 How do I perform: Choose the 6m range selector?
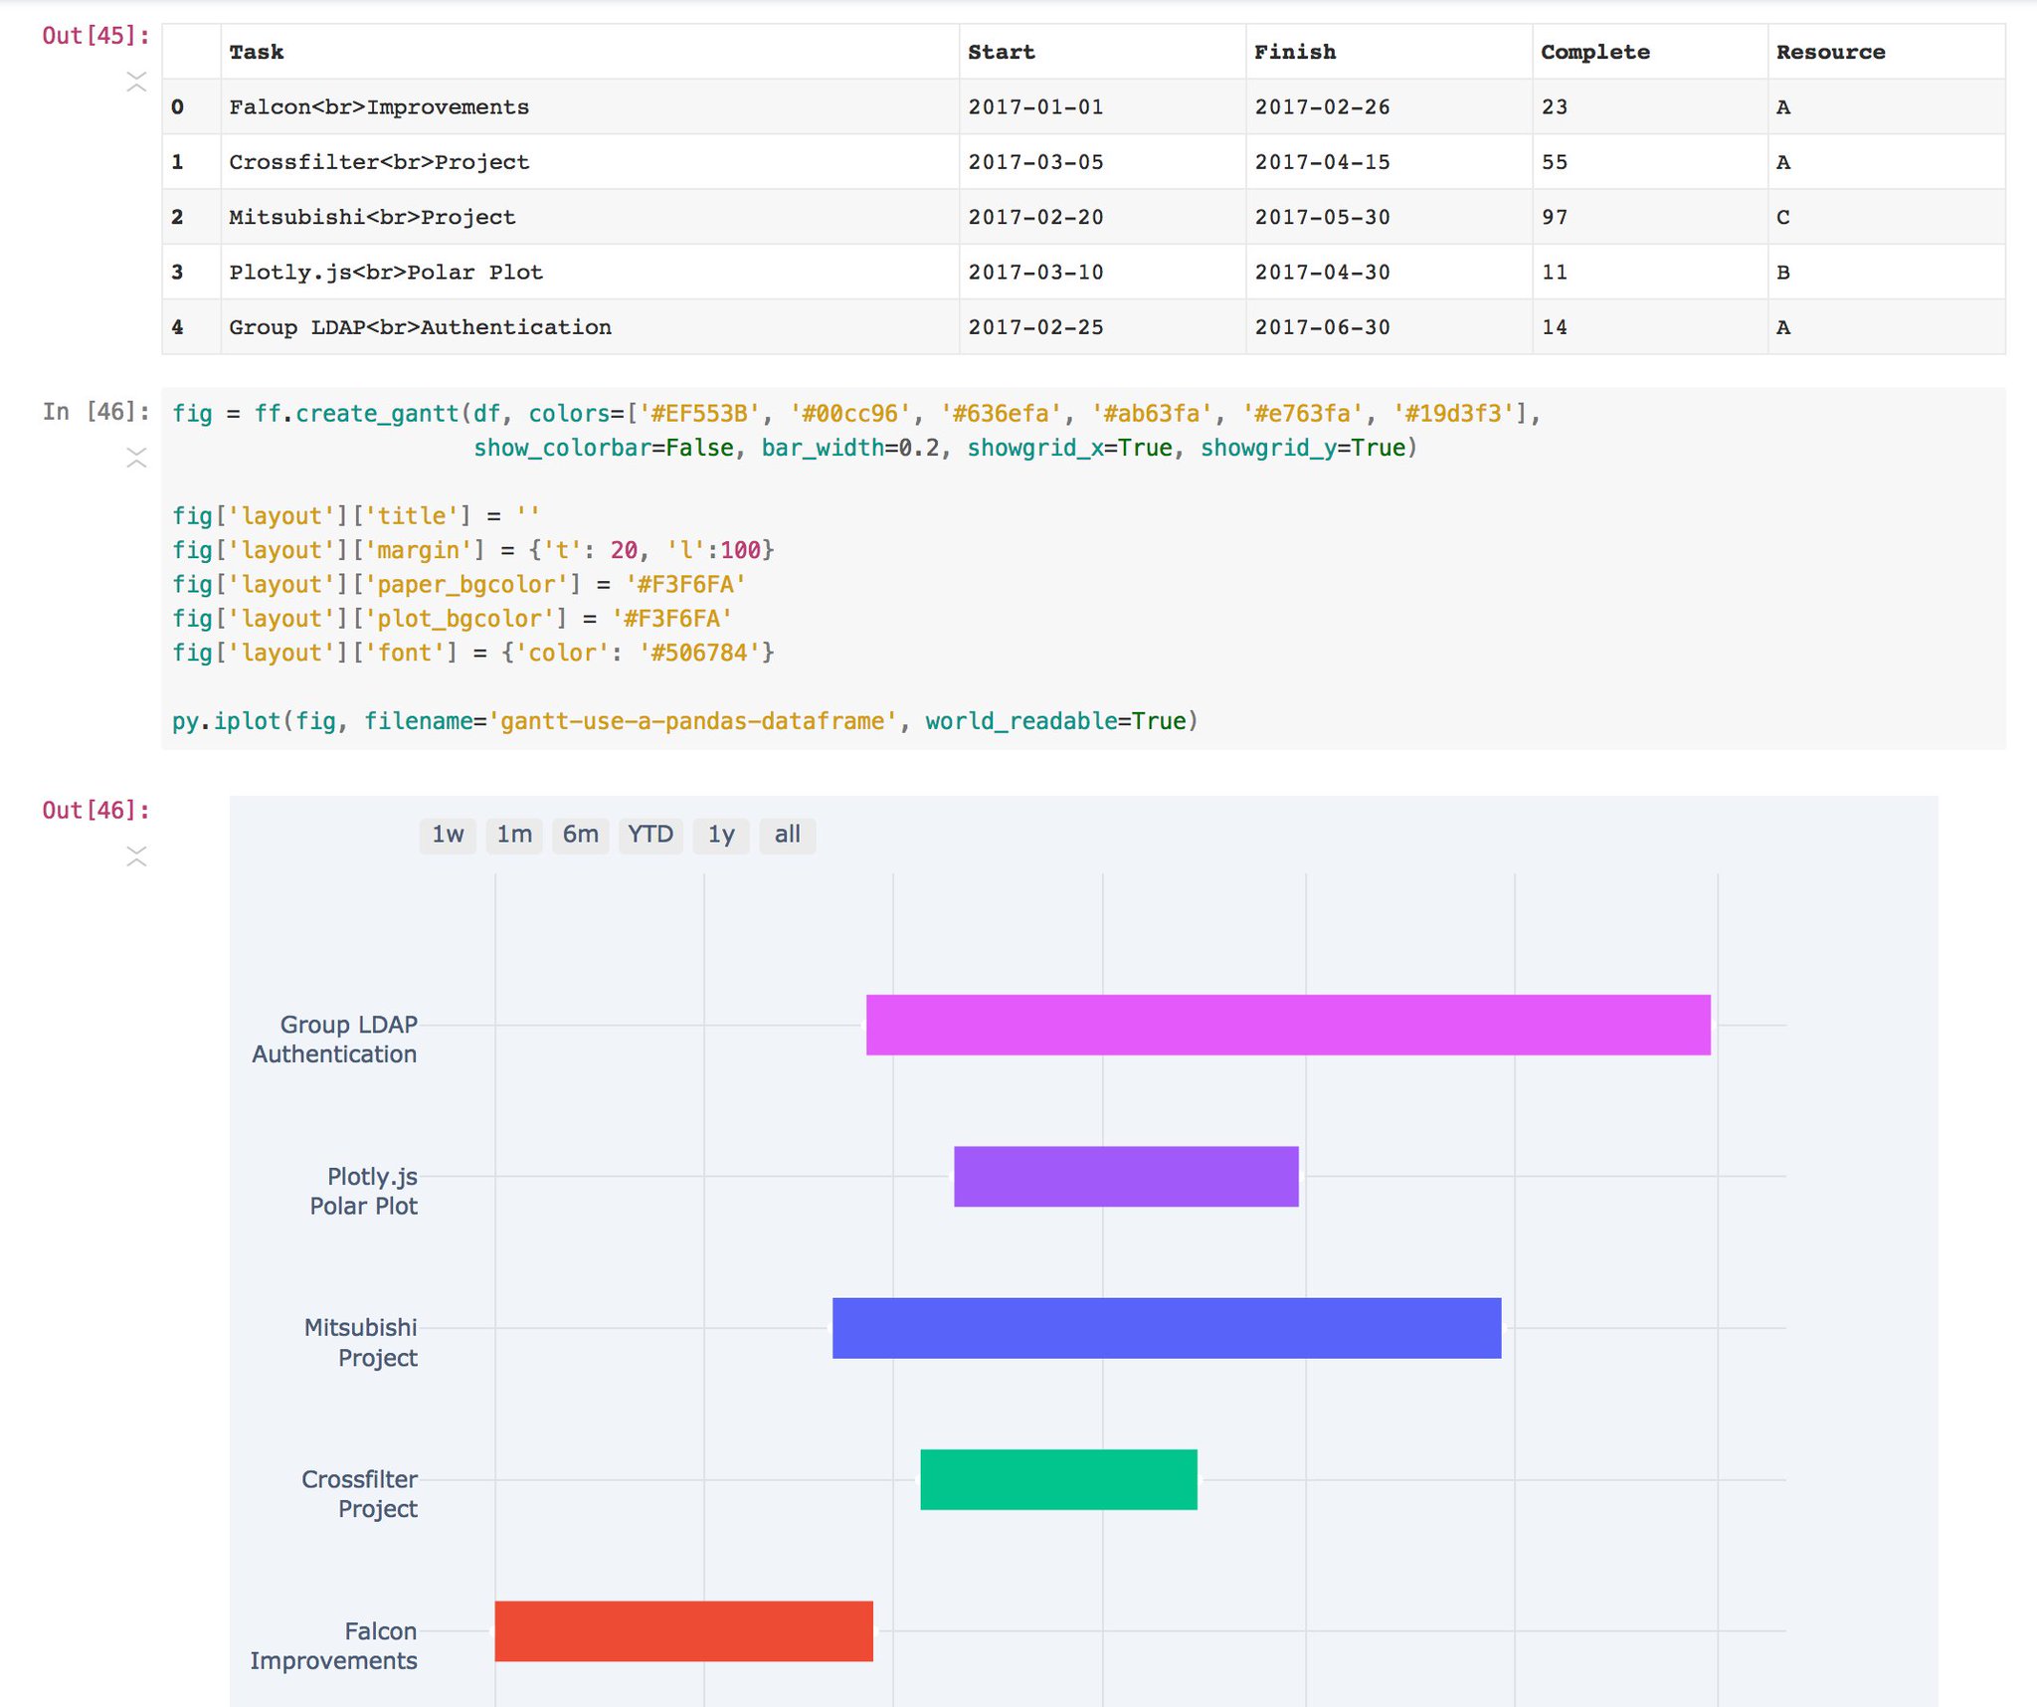point(580,835)
